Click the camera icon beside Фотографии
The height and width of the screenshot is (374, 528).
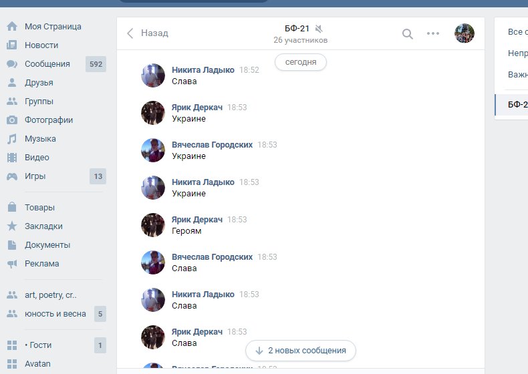(x=12, y=120)
